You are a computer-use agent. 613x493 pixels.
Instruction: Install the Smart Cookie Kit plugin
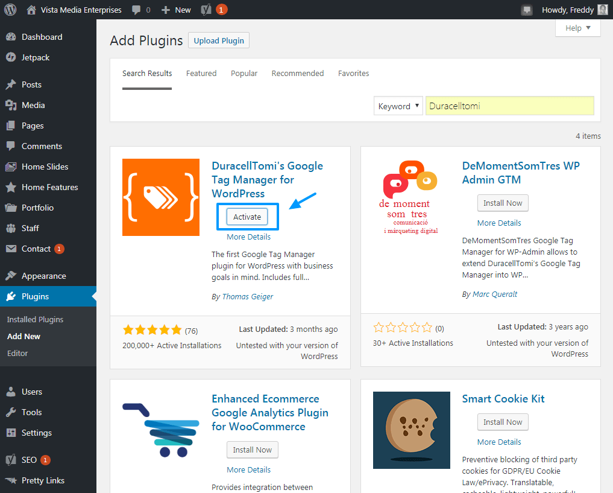[x=503, y=422]
